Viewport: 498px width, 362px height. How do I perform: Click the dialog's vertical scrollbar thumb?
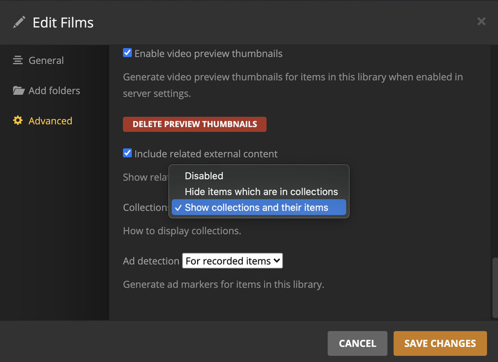pyautogui.click(x=494, y=287)
